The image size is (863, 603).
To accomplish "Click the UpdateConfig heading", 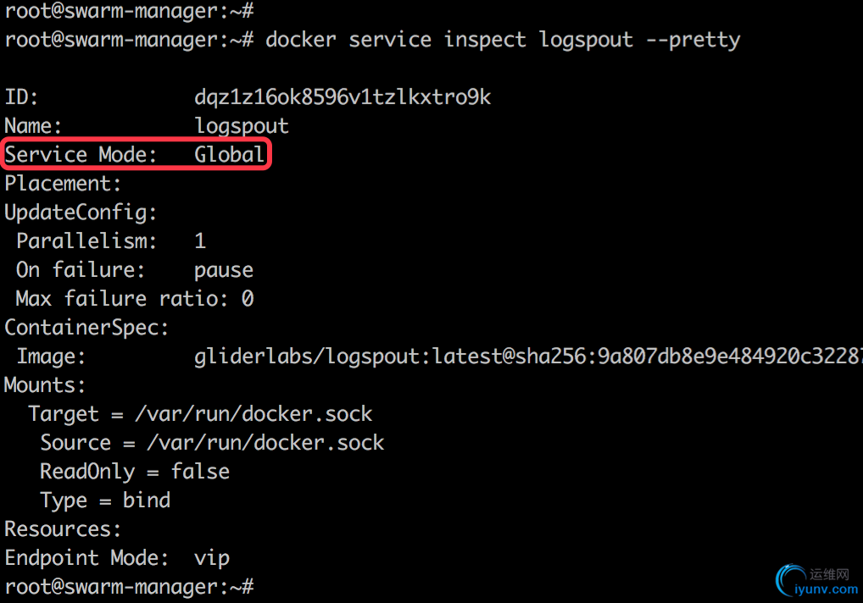I will [x=81, y=213].
